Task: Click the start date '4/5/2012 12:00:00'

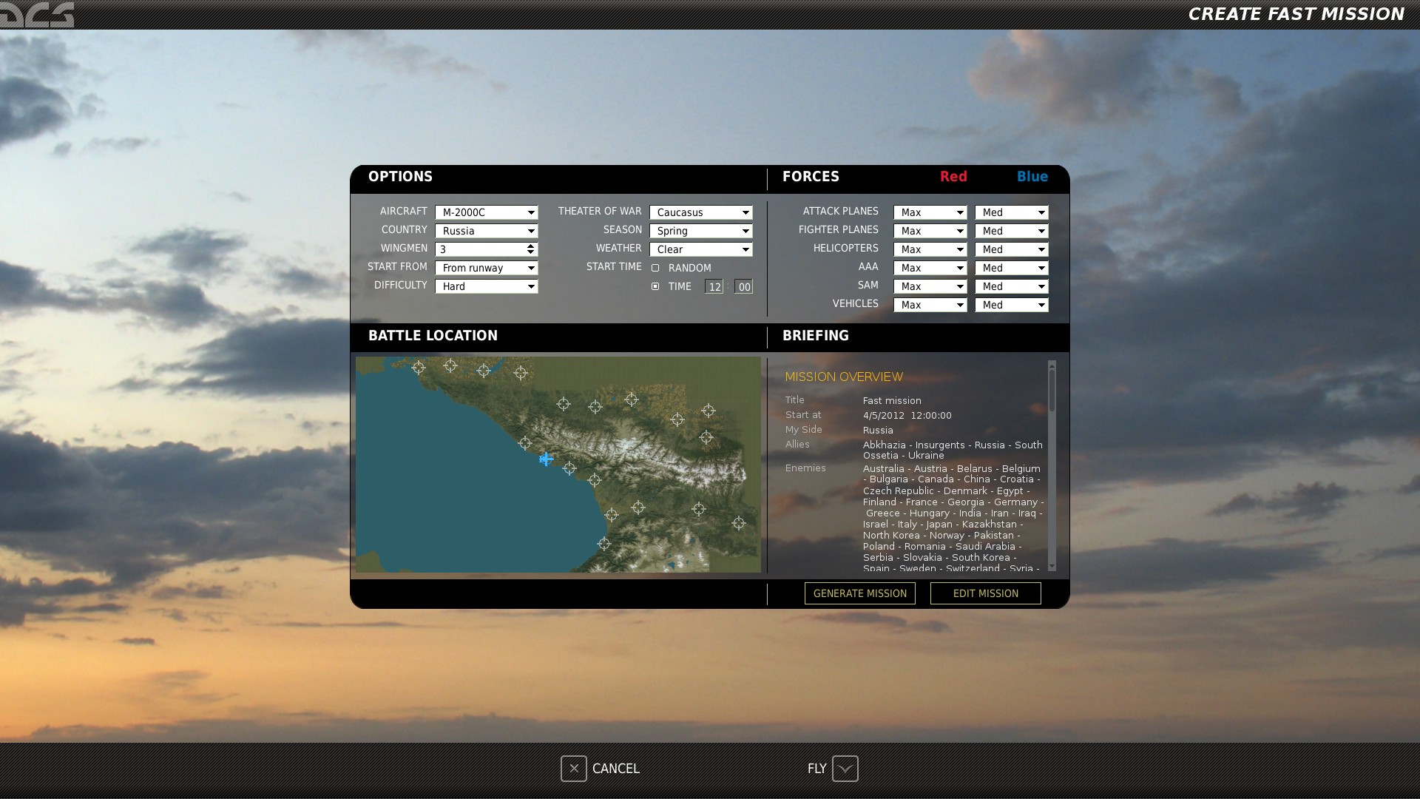Action: click(907, 416)
